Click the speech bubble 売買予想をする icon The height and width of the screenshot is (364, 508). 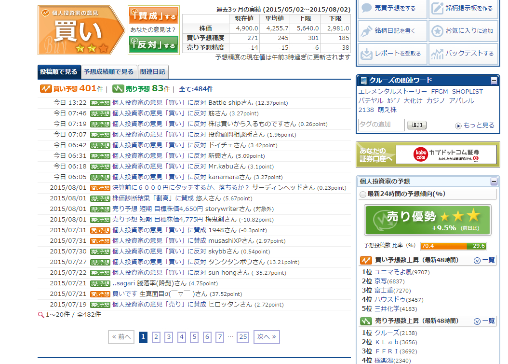pyautogui.click(x=367, y=8)
